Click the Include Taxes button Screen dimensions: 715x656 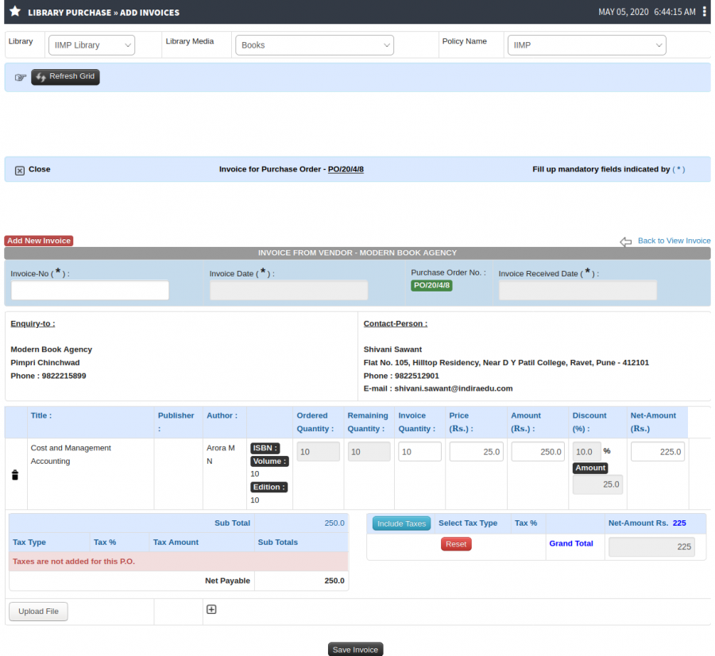(x=401, y=523)
